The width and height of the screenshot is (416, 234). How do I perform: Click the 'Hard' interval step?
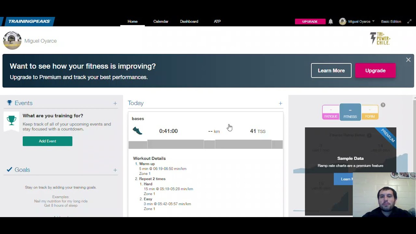tap(148, 184)
